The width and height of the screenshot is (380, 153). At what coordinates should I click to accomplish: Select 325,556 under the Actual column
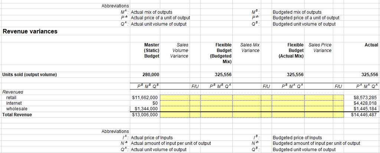tap(370, 75)
